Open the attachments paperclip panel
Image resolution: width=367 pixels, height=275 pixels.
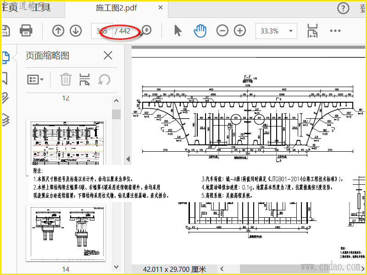(x=5, y=97)
